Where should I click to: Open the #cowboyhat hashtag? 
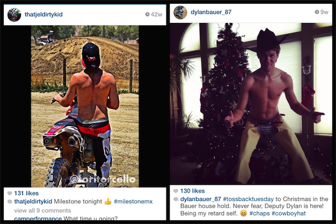(288, 213)
